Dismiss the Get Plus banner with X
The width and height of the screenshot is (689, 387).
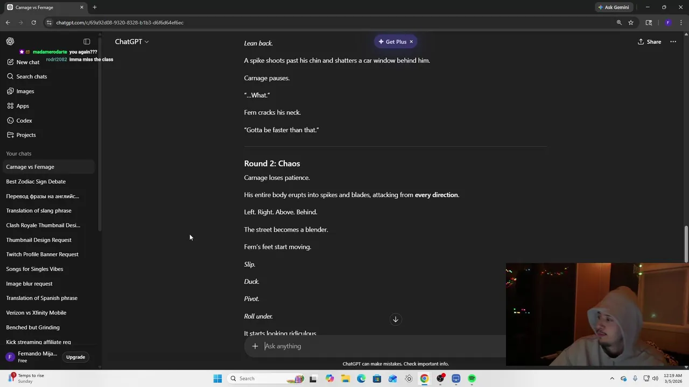(411, 41)
